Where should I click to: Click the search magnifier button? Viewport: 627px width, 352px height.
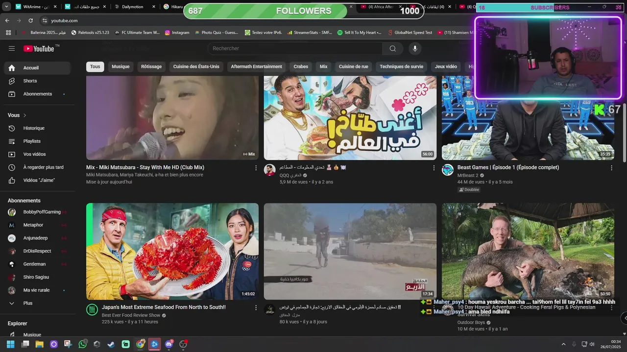[393, 48]
